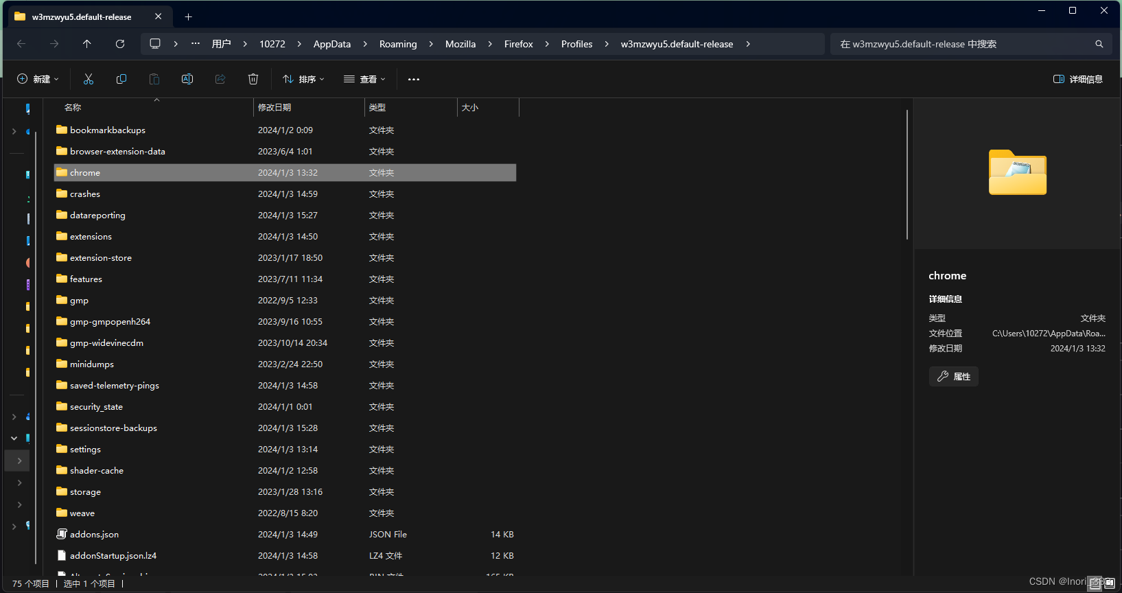1122x593 pixels.
Task: Click the weave folder icon
Action: (62, 513)
